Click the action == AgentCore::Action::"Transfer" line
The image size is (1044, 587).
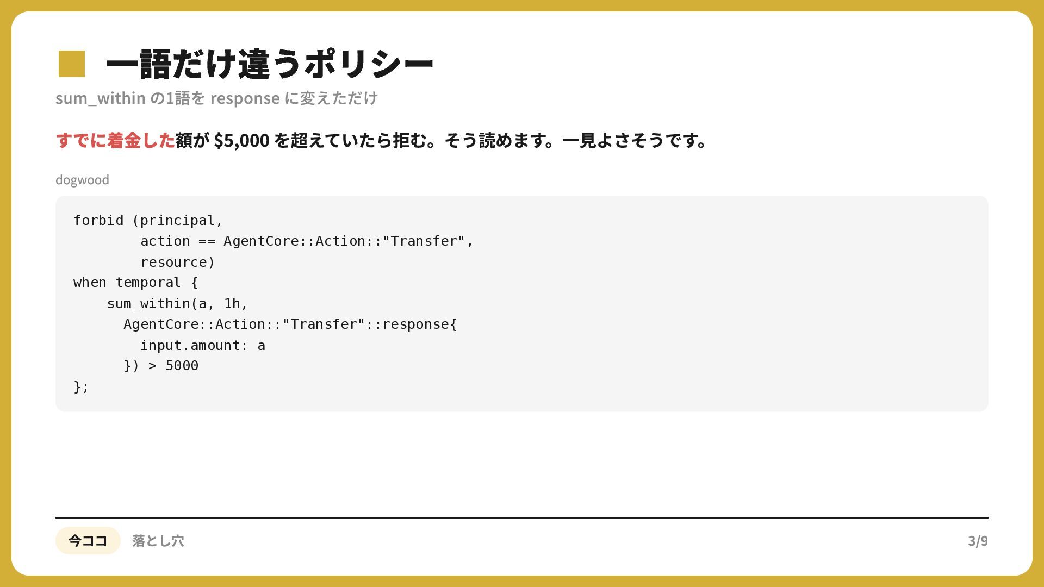point(307,241)
